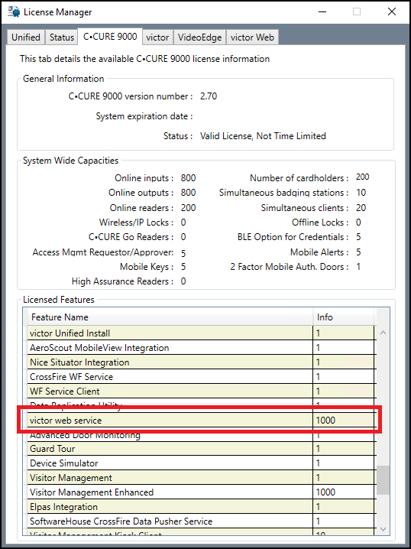
Task: Select the AeroScout MobileView Integration row
Action: click(202, 348)
